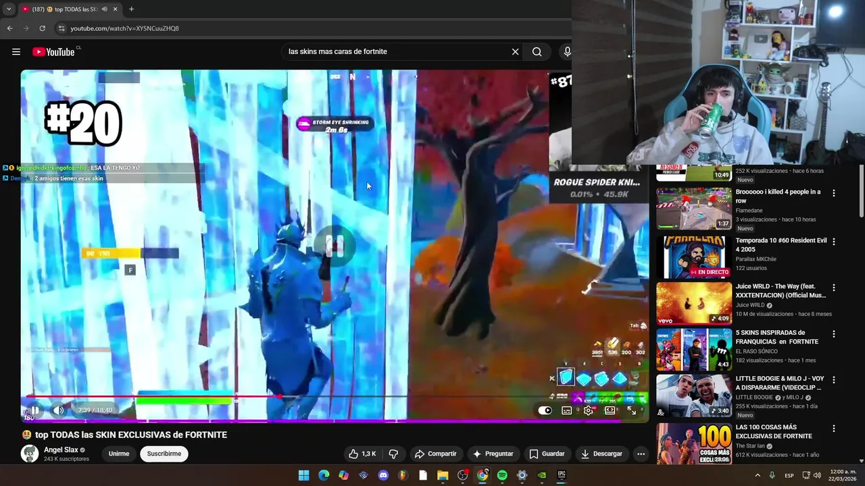Pause the video with the player pause button

tap(34, 410)
